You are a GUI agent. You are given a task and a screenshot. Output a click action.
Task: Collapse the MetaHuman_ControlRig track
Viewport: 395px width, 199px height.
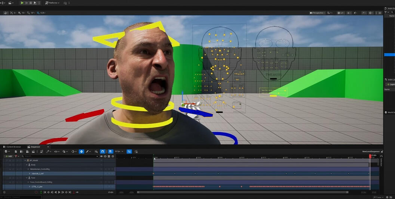tap(28, 169)
